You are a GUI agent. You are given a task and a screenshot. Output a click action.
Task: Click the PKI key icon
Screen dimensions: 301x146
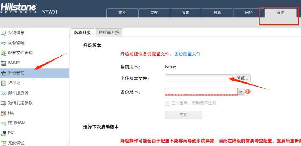pos(3,133)
